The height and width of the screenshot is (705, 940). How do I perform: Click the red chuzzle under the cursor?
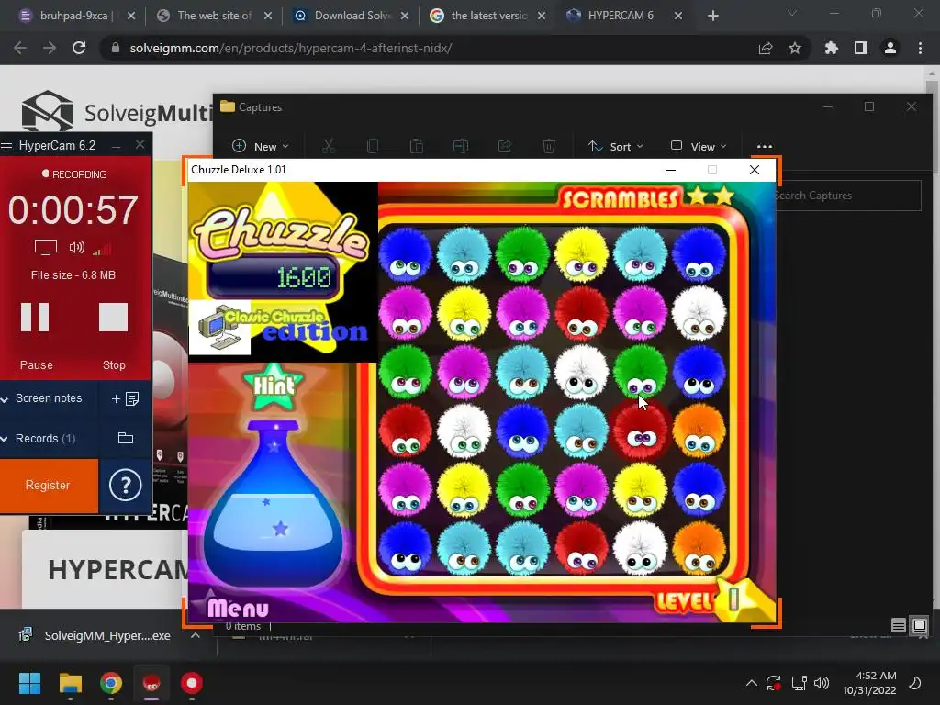pyautogui.click(x=640, y=431)
